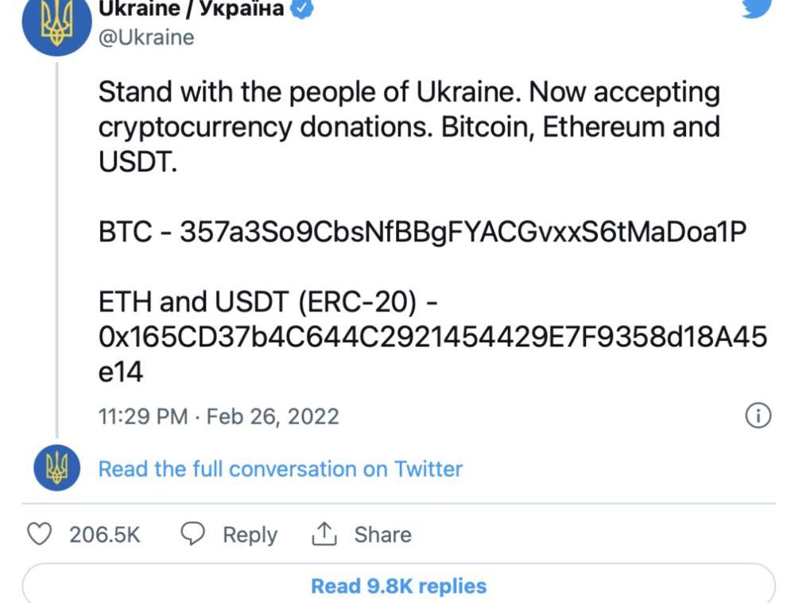The width and height of the screenshot is (795, 603).
Task: Click the 0x165CD37b Ethereum address line
Action: [432, 338]
